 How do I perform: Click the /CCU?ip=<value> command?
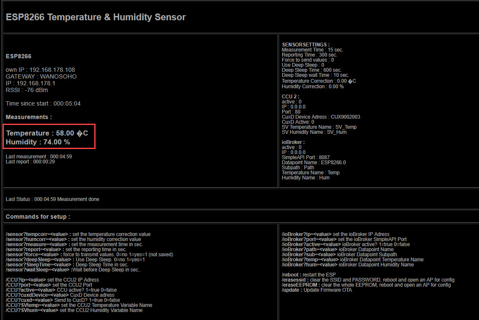click(x=52, y=280)
